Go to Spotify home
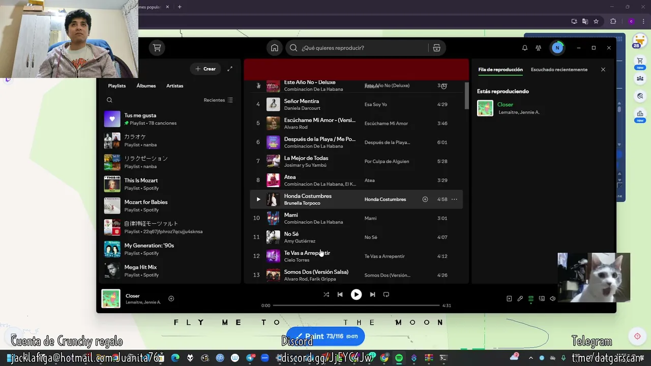The width and height of the screenshot is (651, 366). click(275, 48)
